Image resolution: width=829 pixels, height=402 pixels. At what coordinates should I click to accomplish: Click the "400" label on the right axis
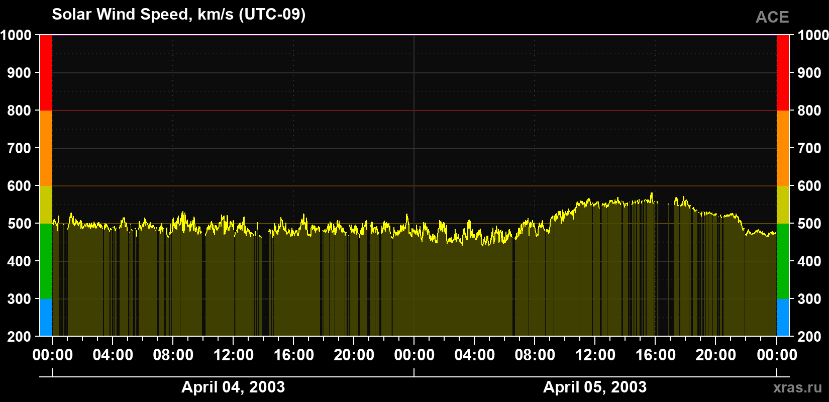(x=809, y=261)
